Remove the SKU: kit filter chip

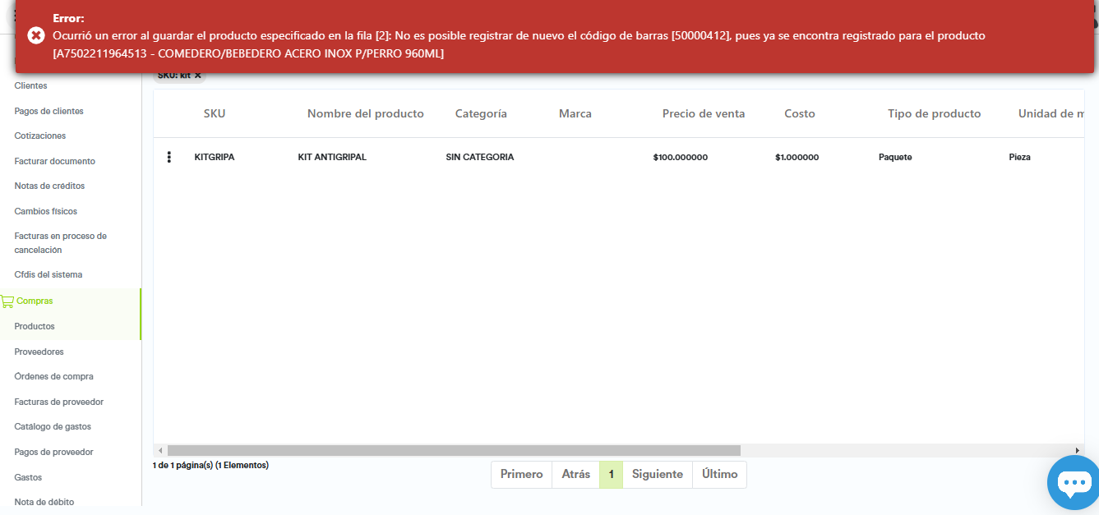tap(197, 76)
